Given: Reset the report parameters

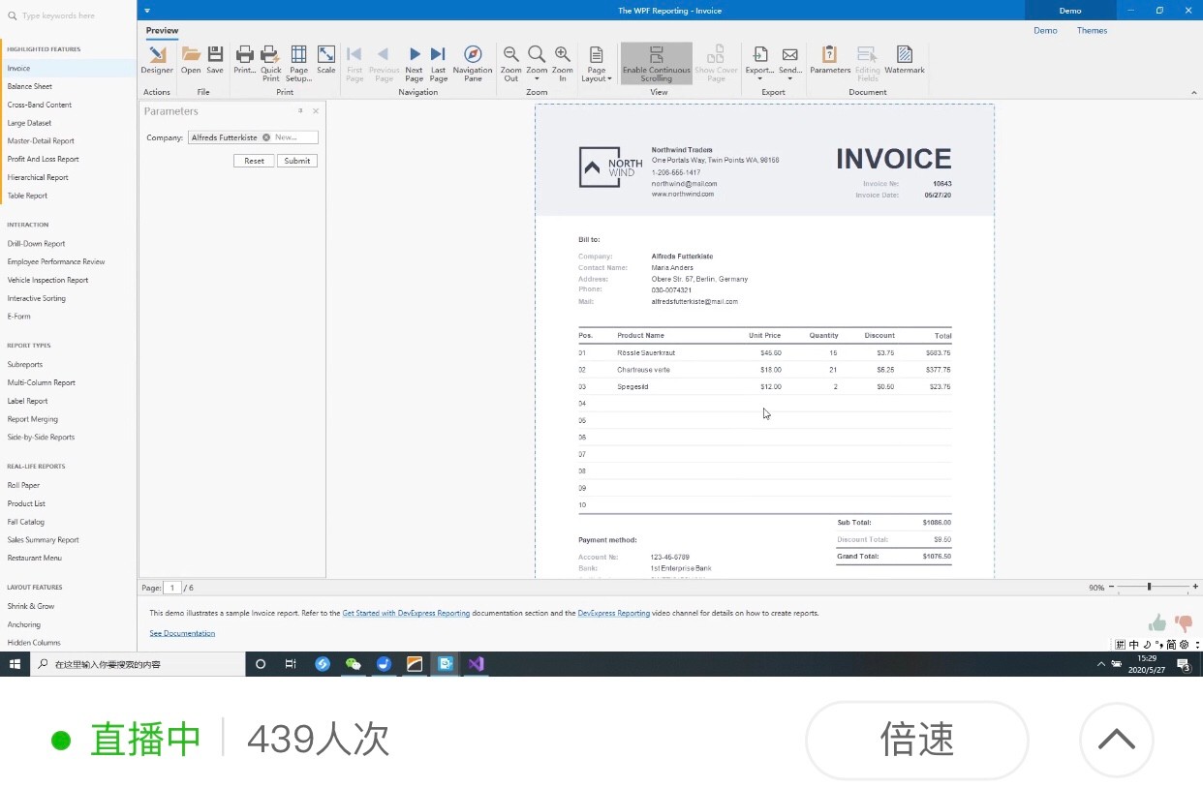Looking at the screenshot, I should [x=254, y=161].
